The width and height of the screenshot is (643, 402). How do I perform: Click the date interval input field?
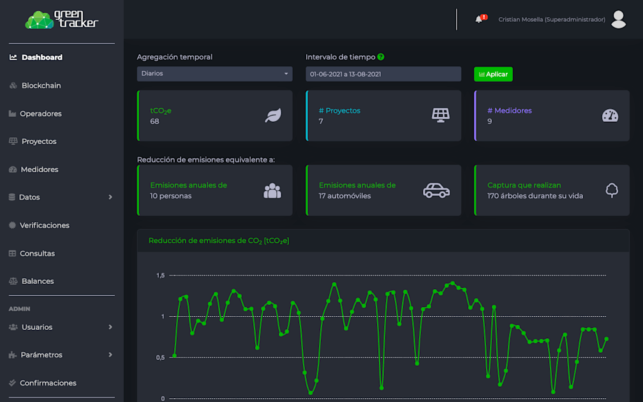(383, 73)
